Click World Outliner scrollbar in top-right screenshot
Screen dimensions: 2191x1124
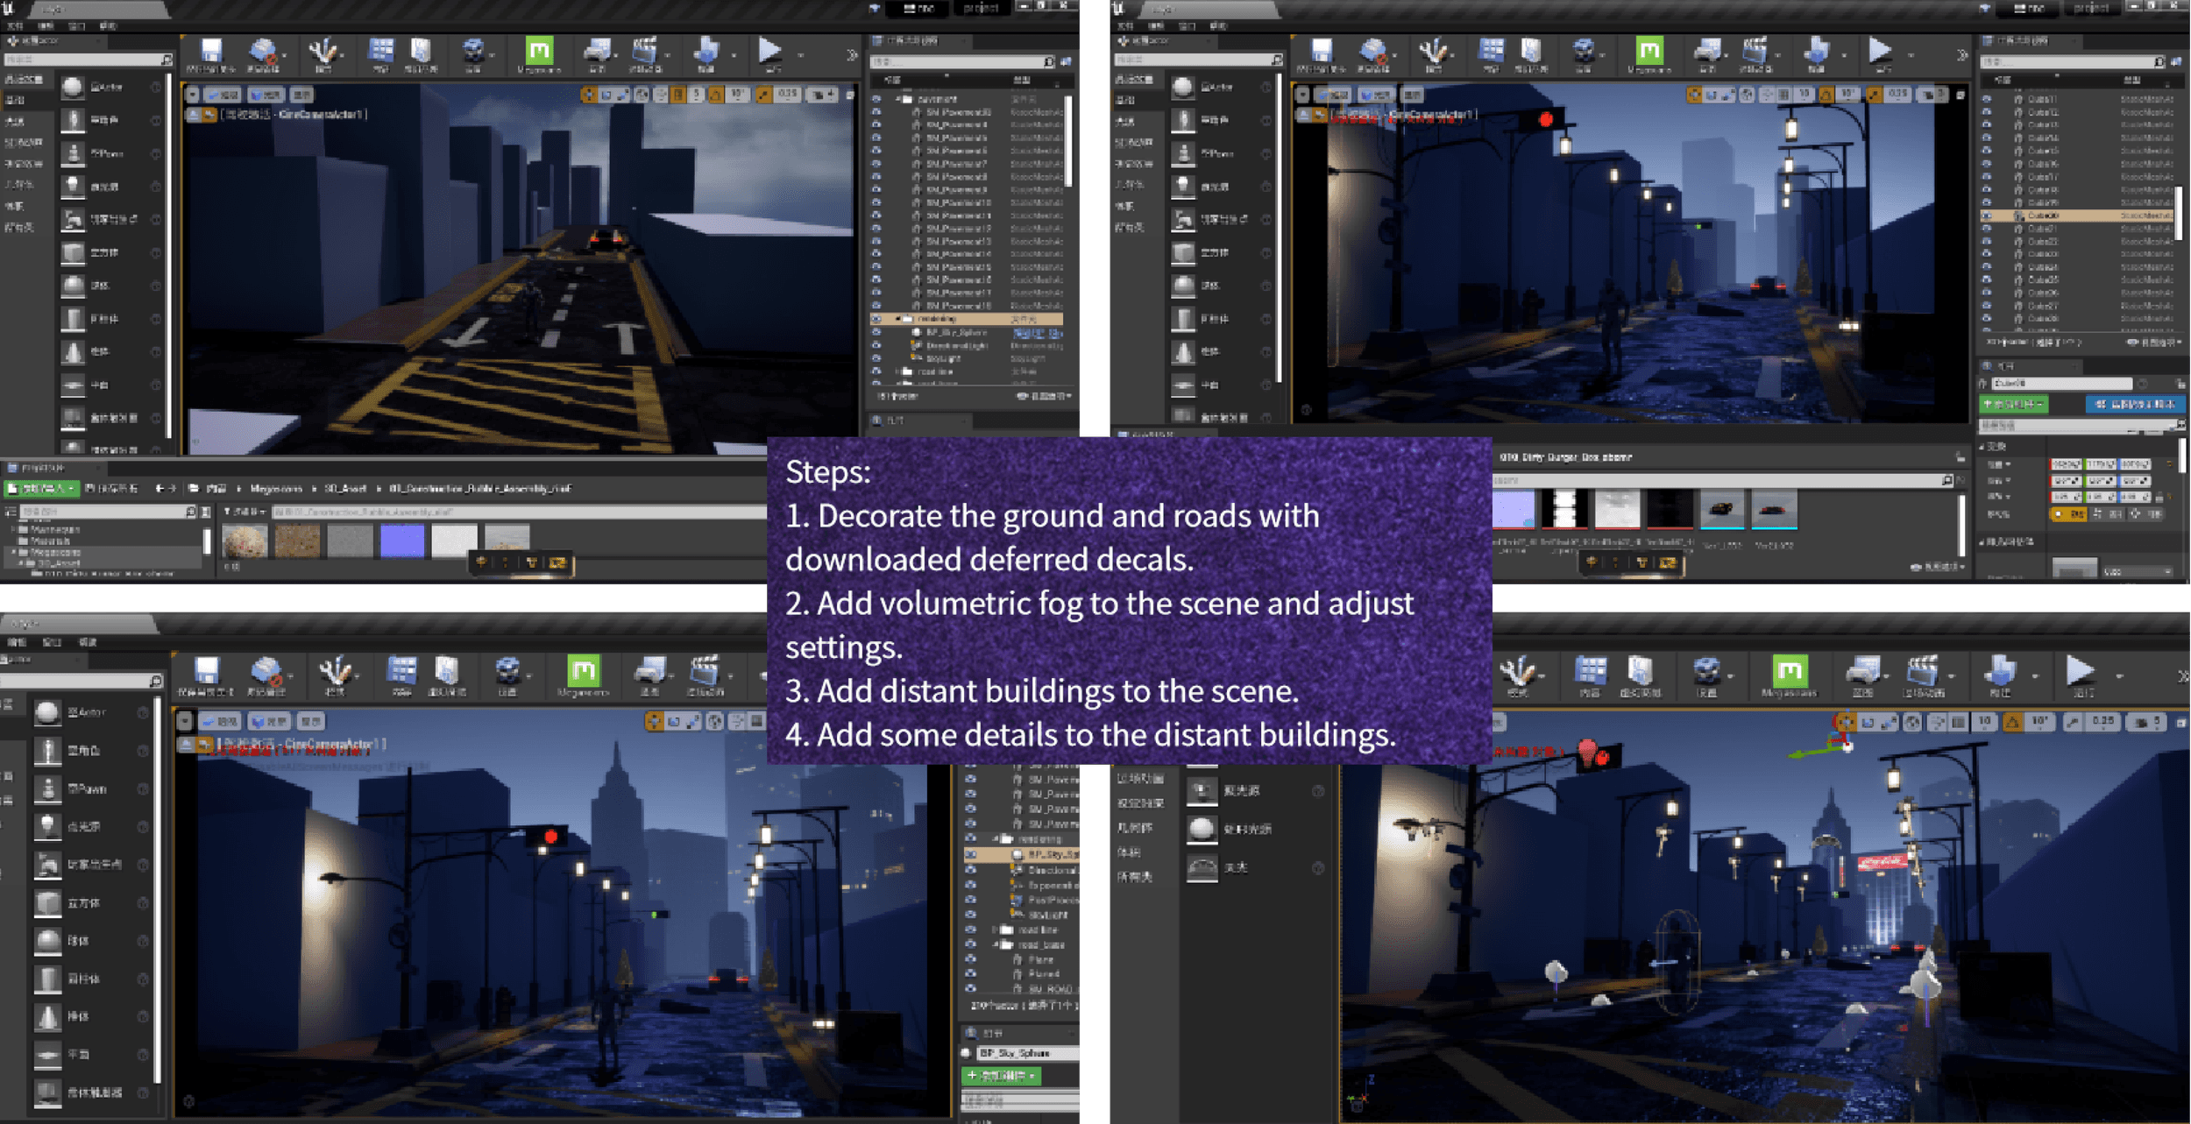(2180, 215)
